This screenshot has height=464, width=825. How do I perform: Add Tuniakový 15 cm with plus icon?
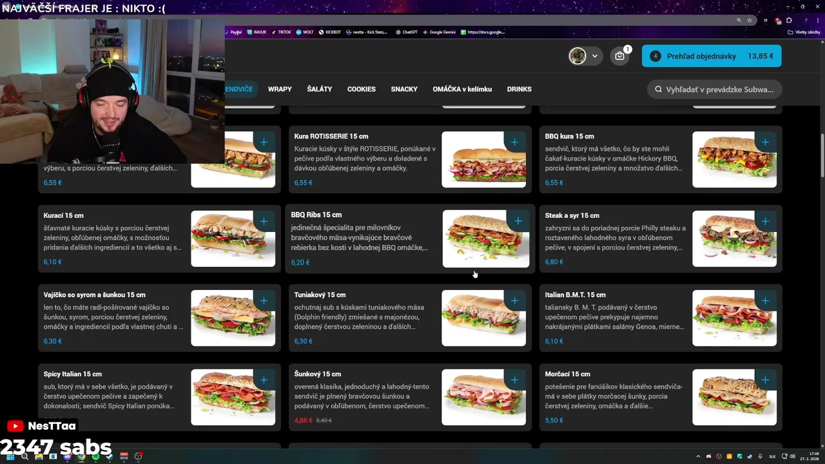click(514, 300)
